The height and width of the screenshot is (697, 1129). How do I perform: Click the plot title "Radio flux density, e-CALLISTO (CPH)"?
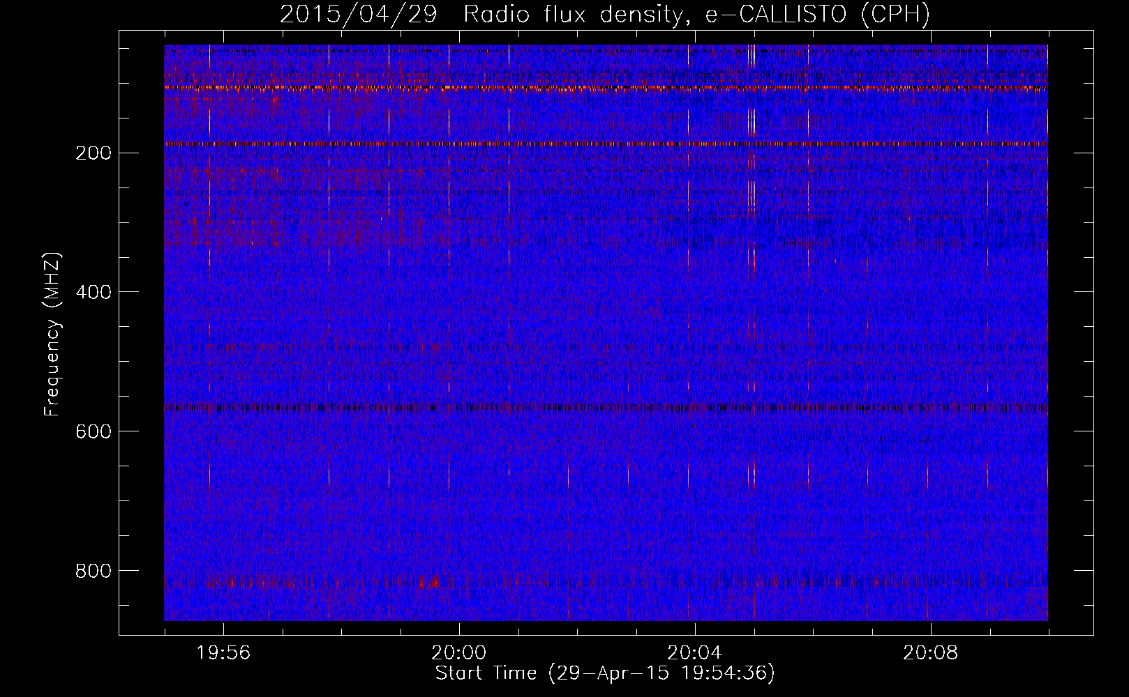coord(696,14)
